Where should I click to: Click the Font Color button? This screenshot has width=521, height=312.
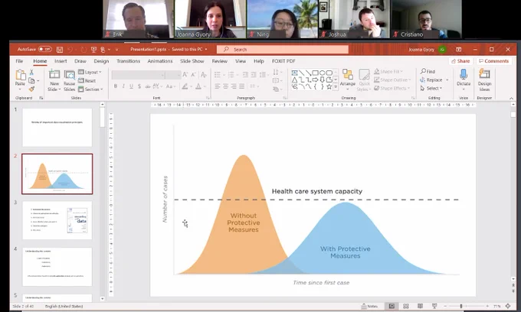pyautogui.click(x=198, y=86)
